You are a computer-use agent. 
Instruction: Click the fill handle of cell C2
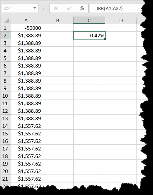(x=105, y=39)
